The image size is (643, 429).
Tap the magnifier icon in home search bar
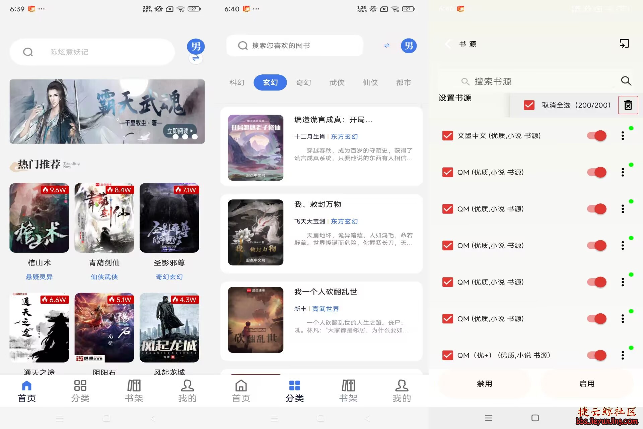(28, 52)
